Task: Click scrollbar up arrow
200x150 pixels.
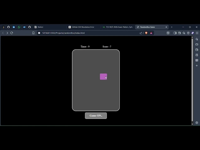Action: tap(192, 37)
